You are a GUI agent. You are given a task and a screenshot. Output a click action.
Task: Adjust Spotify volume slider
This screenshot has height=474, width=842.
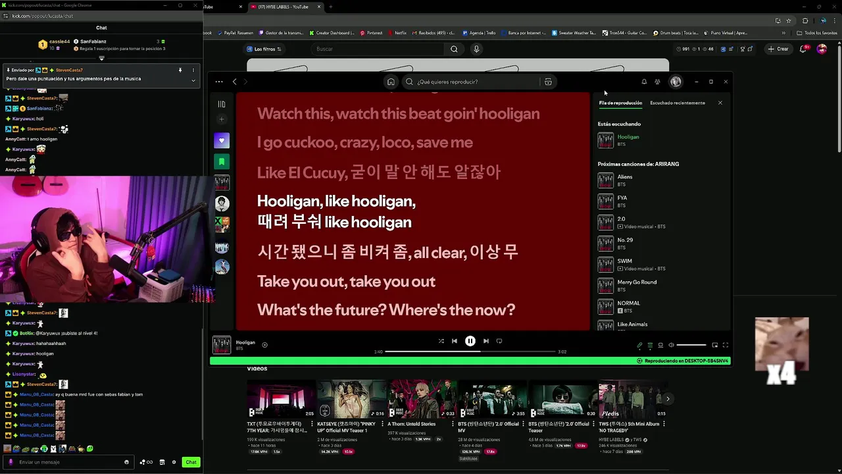click(691, 345)
